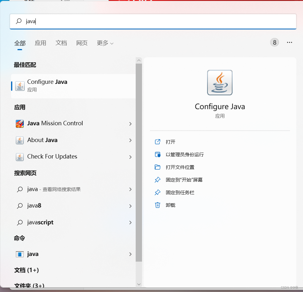This screenshot has width=303, height=292.
Task: Click search icon beside java web result
Action: [x=20, y=189]
